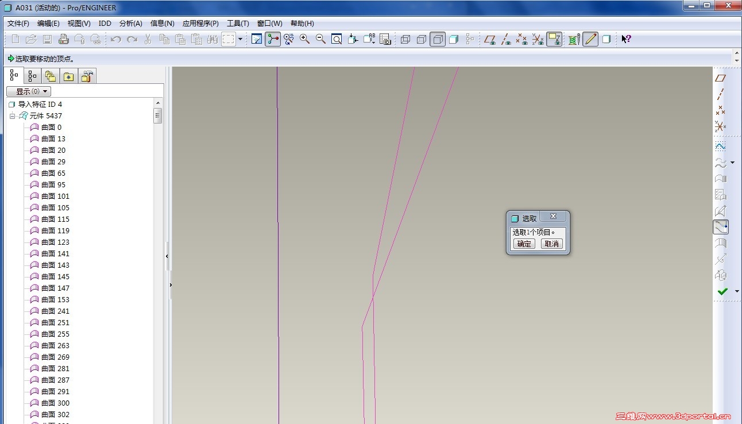Open the flyout arrow beside green checkmark
The image size is (742, 424).
(737, 292)
